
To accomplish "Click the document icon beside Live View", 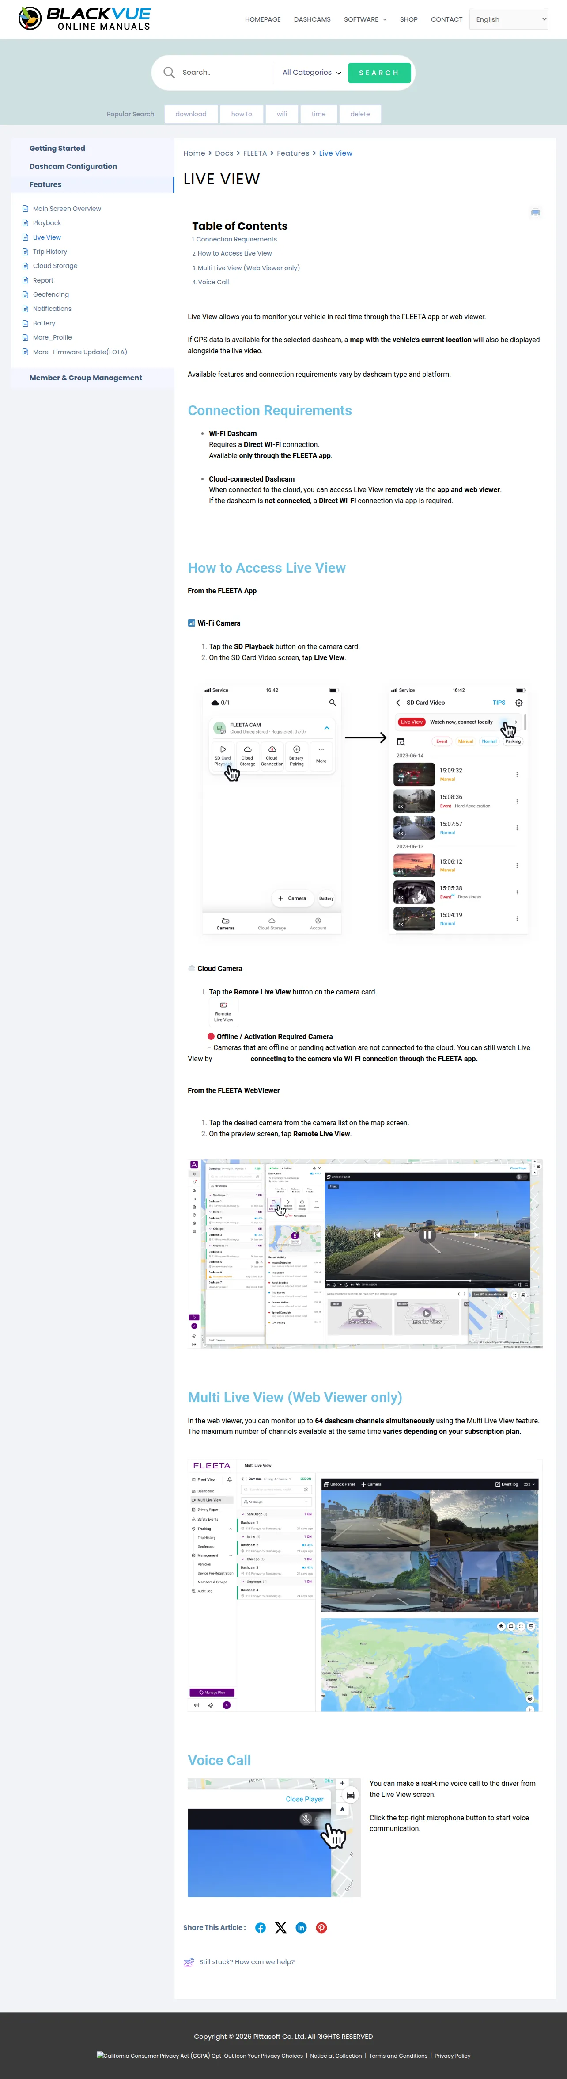I will tap(26, 237).
